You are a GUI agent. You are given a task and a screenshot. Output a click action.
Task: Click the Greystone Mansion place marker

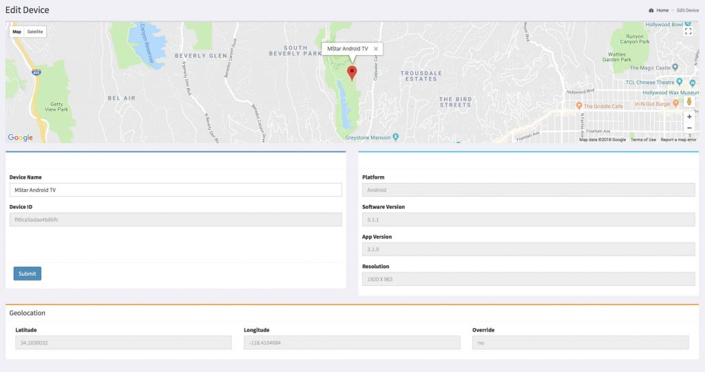(x=396, y=137)
